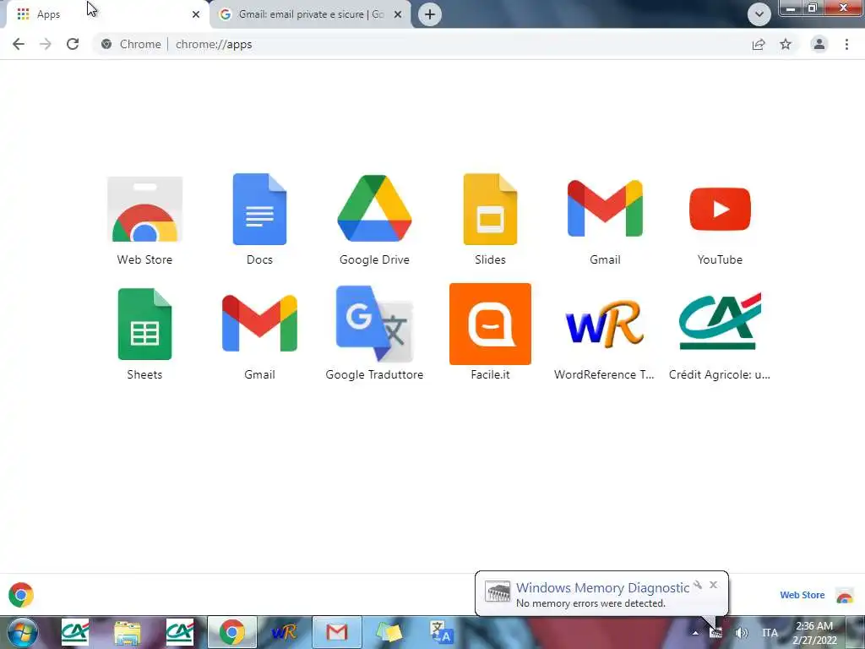Switch to the Gmail tab
This screenshot has height=649, width=865.
coord(311,14)
